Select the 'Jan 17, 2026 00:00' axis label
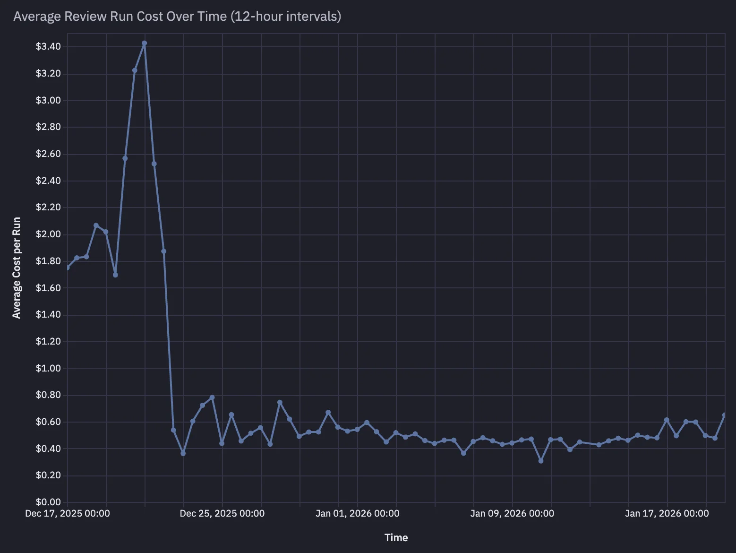The image size is (736, 553). pyautogui.click(x=667, y=514)
